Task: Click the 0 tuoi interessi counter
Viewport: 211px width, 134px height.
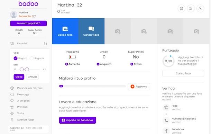Action: (x=64, y=11)
